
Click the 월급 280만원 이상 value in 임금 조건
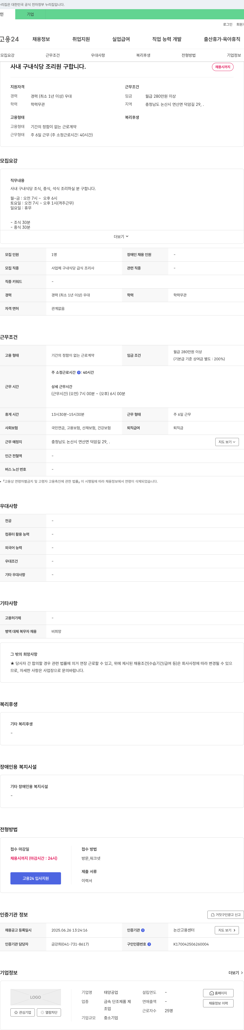tap(188, 352)
